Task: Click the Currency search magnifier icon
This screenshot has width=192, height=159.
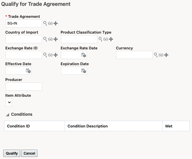Action: pos(156,55)
